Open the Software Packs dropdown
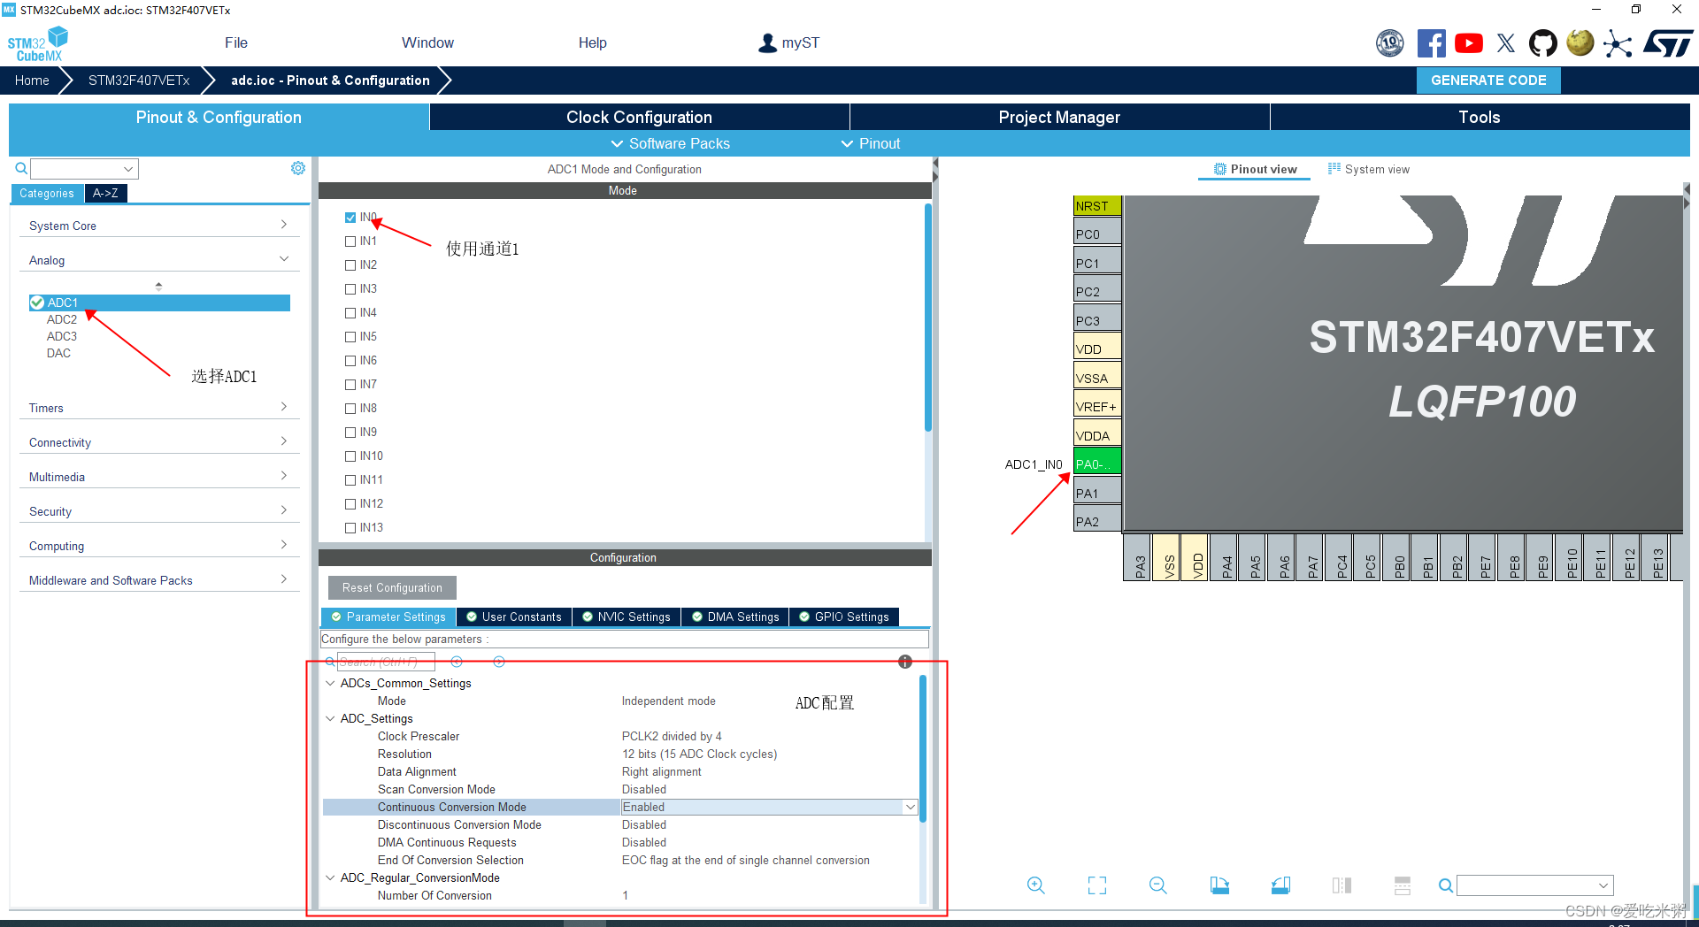The height and width of the screenshot is (927, 1699). point(671,143)
